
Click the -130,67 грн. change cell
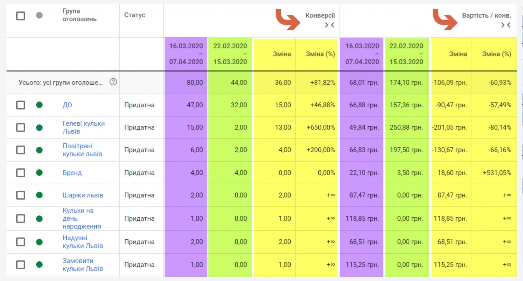[x=449, y=150]
